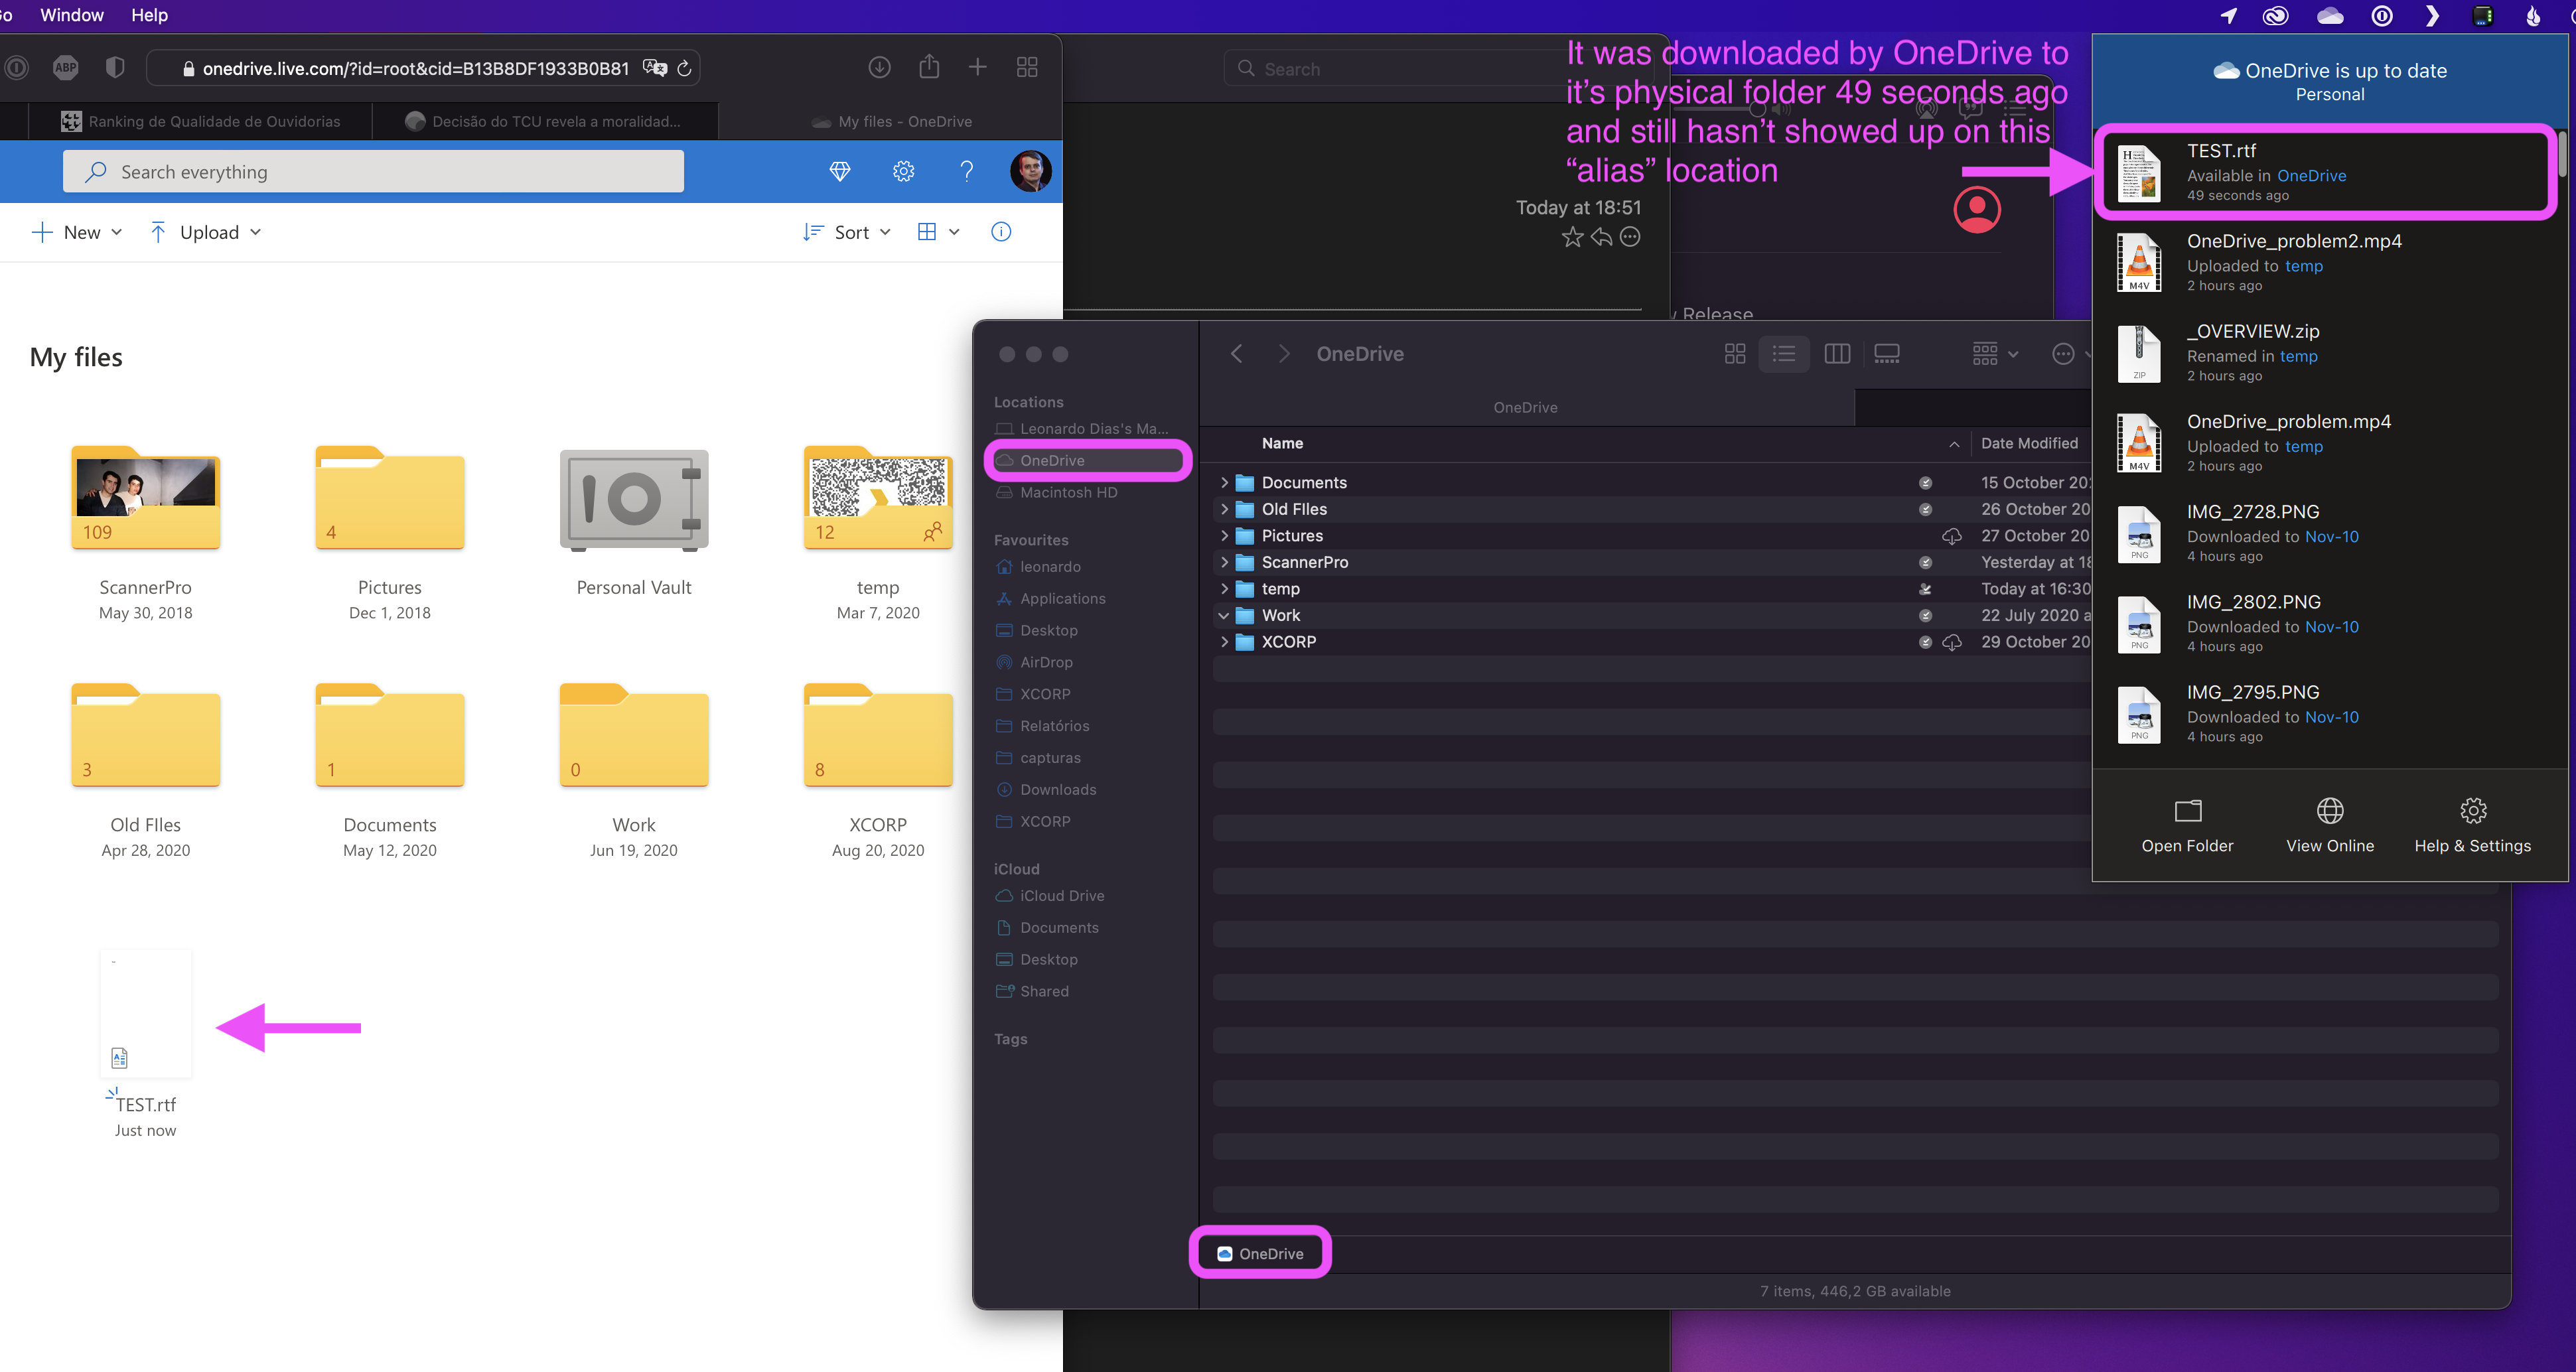
Task: Click the Safari share icon
Action: point(929,67)
